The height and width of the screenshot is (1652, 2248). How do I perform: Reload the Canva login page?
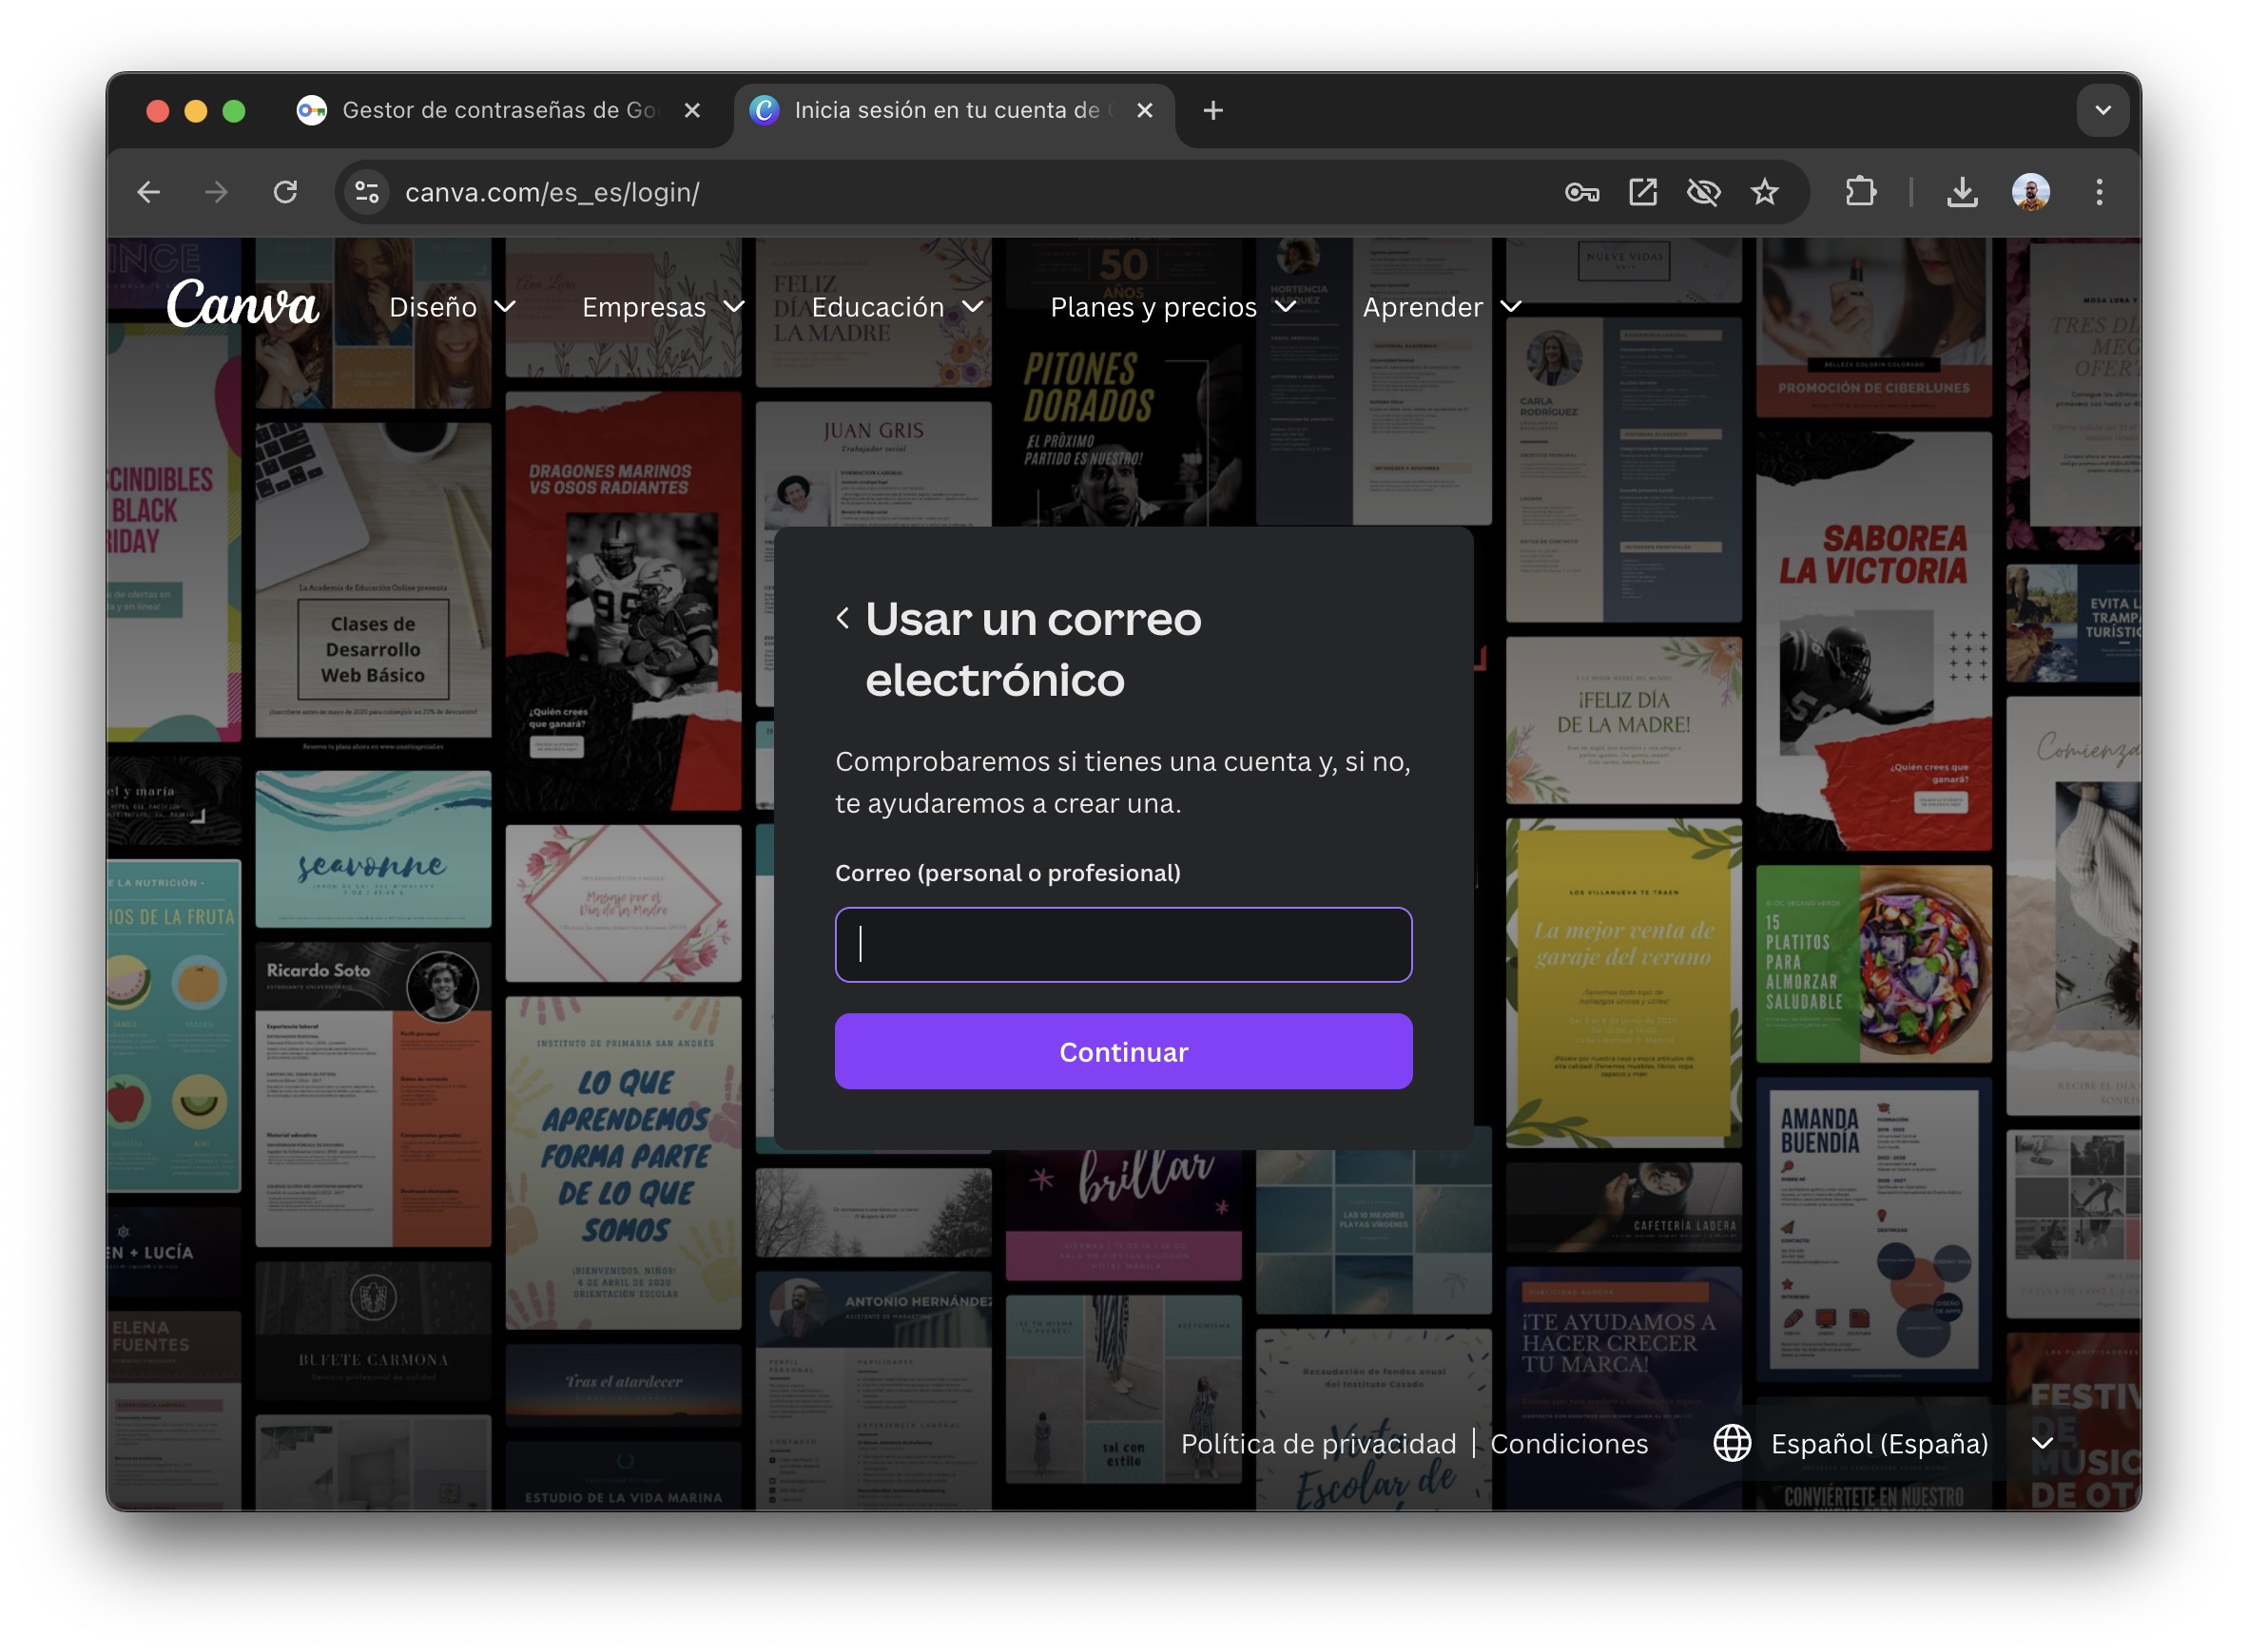286,192
